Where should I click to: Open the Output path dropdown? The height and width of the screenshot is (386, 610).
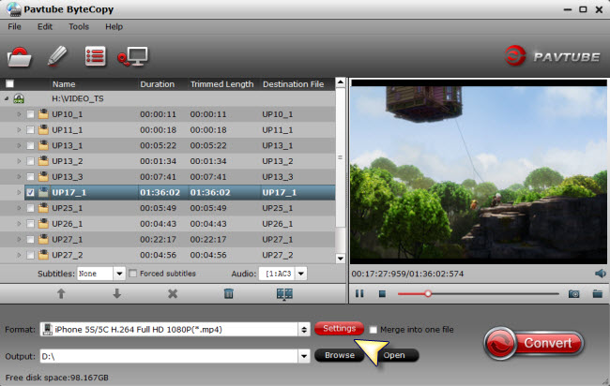(x=304, y=356)
